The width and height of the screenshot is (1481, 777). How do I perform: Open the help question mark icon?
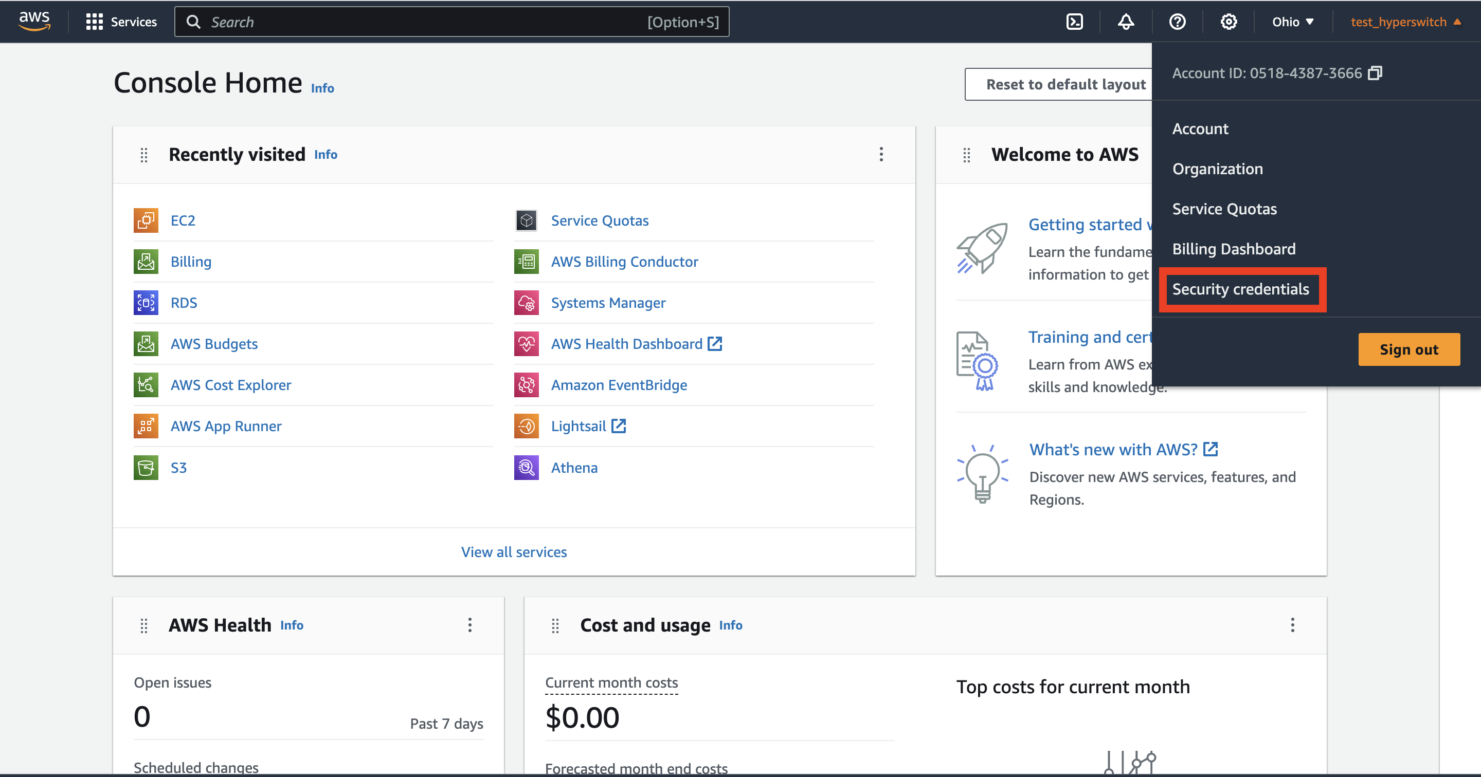1177,22
